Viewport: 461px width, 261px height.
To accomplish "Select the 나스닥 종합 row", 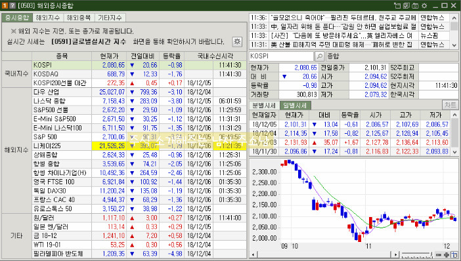I will tap(139, 101).
